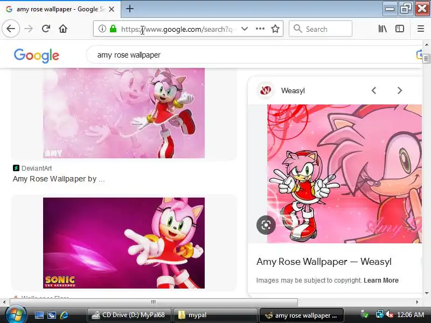
Task: Show site information via the info icon
Action: (x=102, y=29)
